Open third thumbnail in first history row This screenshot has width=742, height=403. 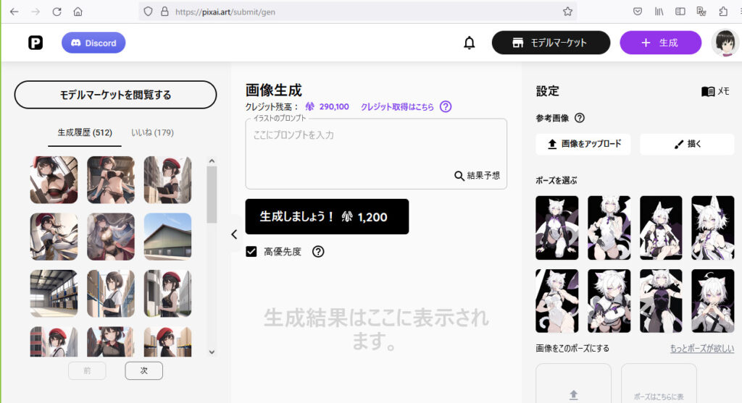coord(167,180)
